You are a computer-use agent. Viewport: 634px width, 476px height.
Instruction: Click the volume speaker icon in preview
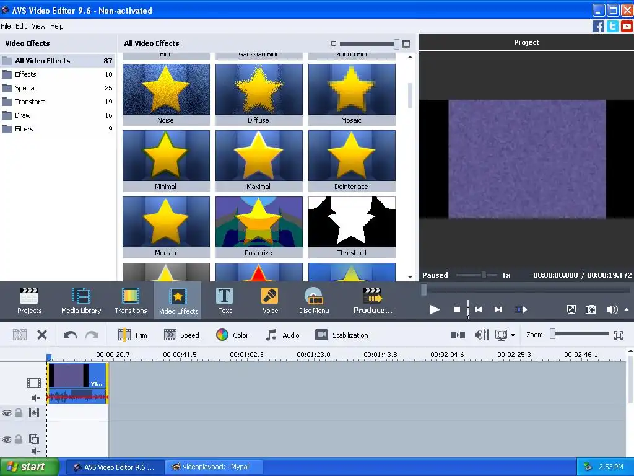tap(612, 310)
